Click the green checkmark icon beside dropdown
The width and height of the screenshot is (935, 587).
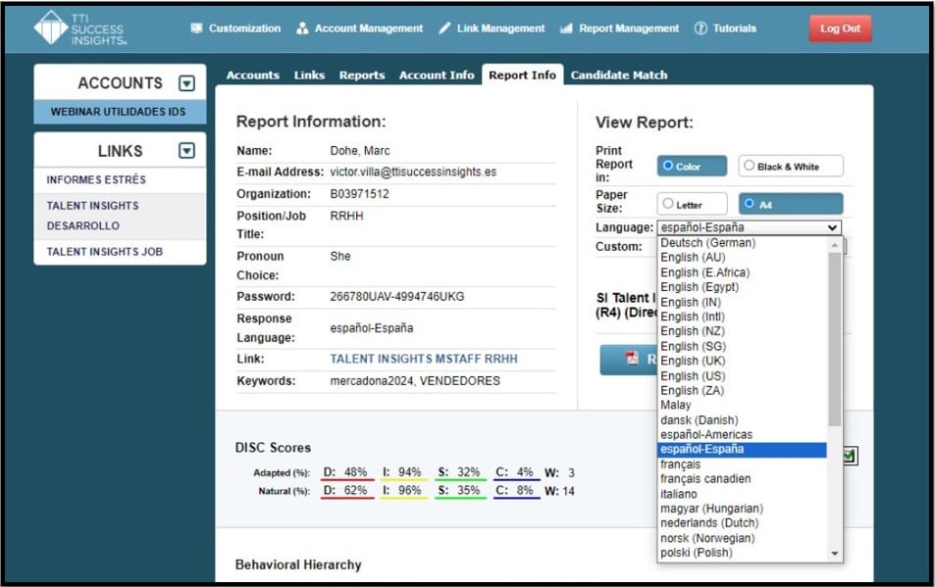point(848,456)
